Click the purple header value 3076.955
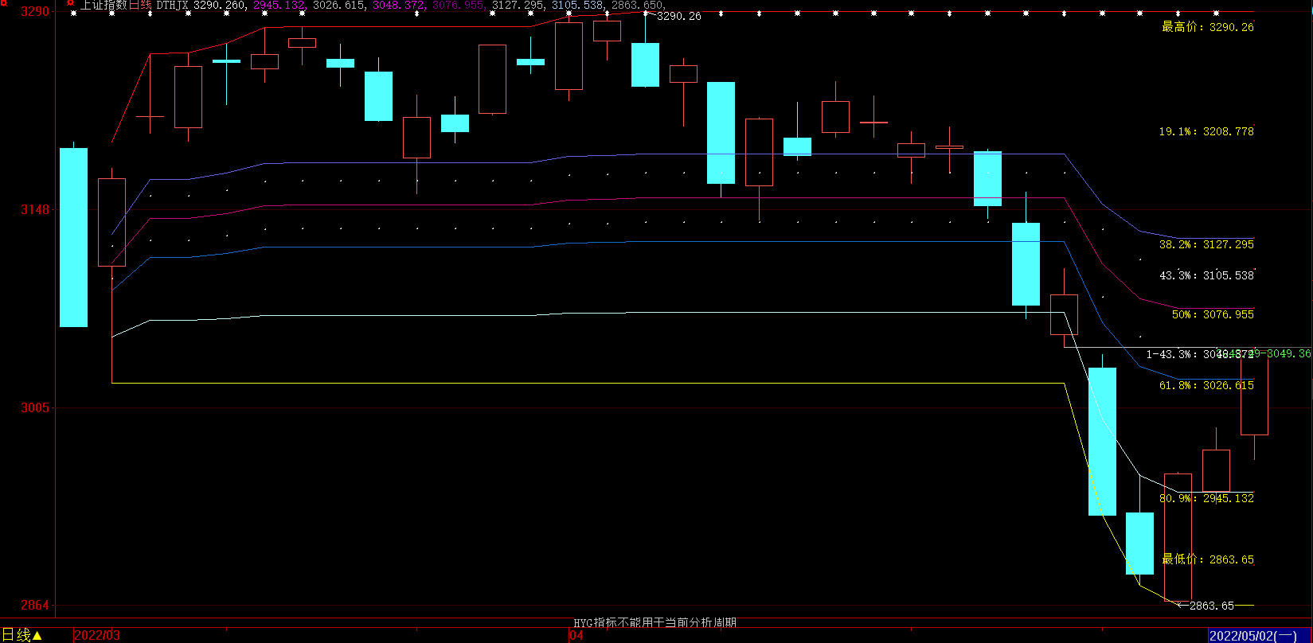The height and width of the screenshot is (643, 1313). [x=459, y=5]
